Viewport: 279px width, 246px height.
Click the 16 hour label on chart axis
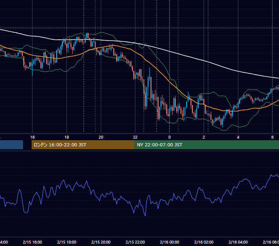pyautogui.click(x=32, y=137)
